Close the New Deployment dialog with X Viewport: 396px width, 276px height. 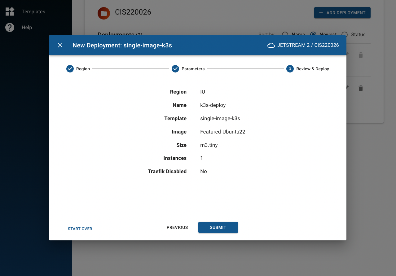click(x=60, y=46)
